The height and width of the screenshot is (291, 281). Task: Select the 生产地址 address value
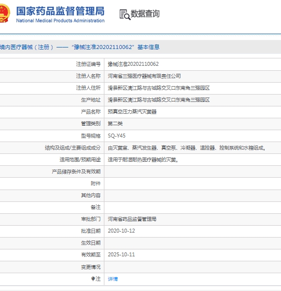(x=159, y=100)
